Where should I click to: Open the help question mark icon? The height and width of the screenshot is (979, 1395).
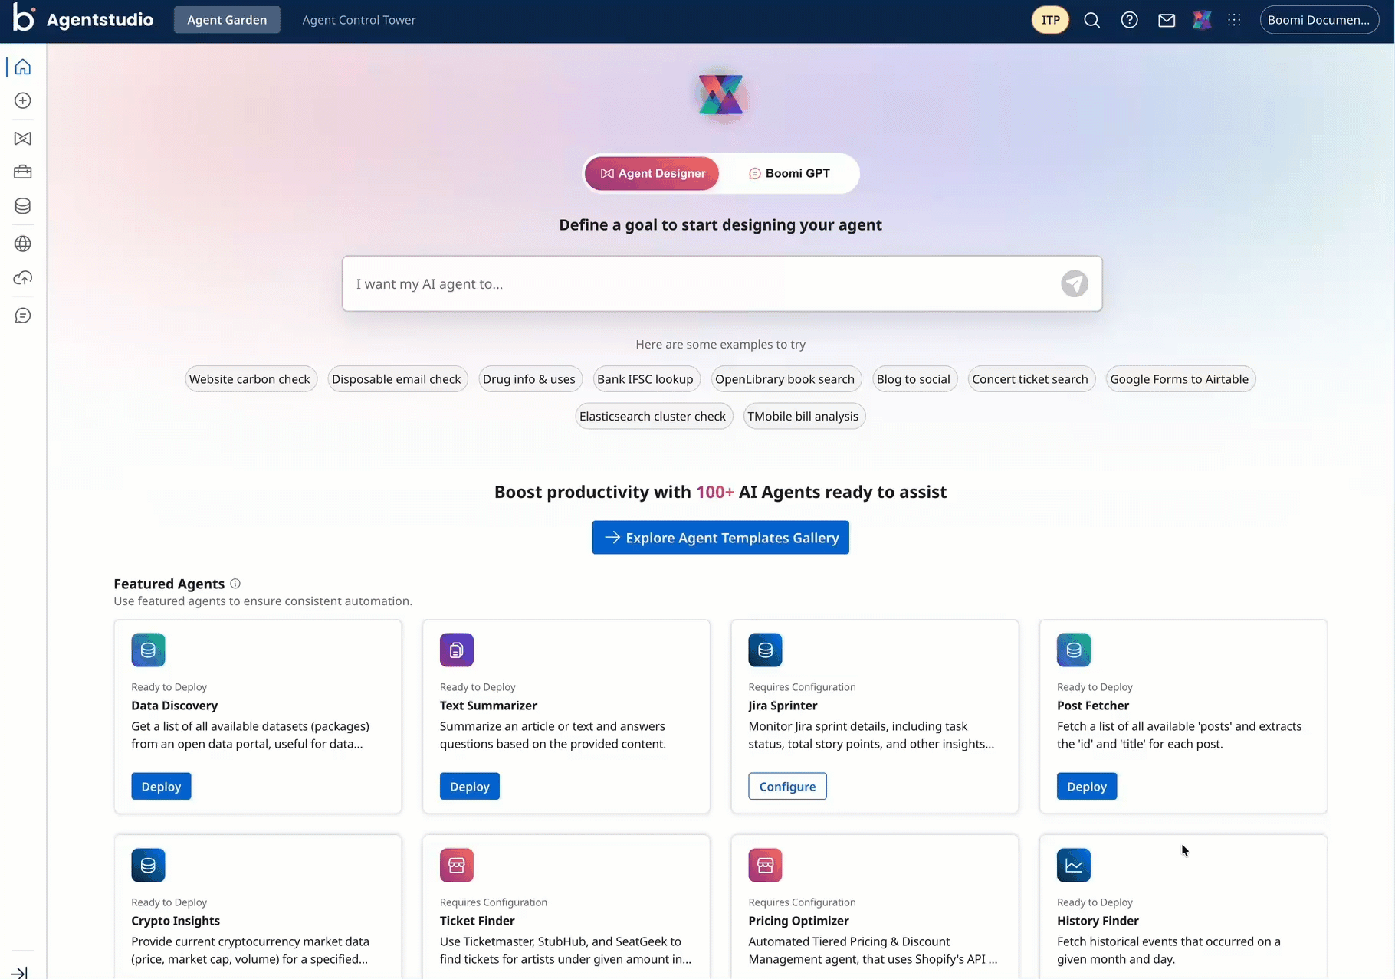coord(1129,20)
